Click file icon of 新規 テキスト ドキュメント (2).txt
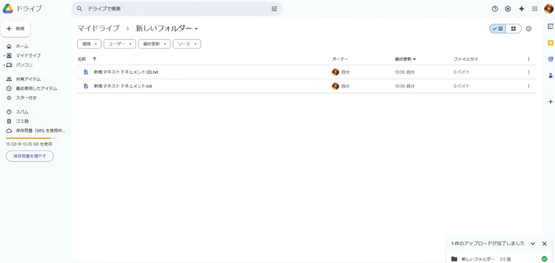Screen dimensions: 555x263 tap(85, 72)
